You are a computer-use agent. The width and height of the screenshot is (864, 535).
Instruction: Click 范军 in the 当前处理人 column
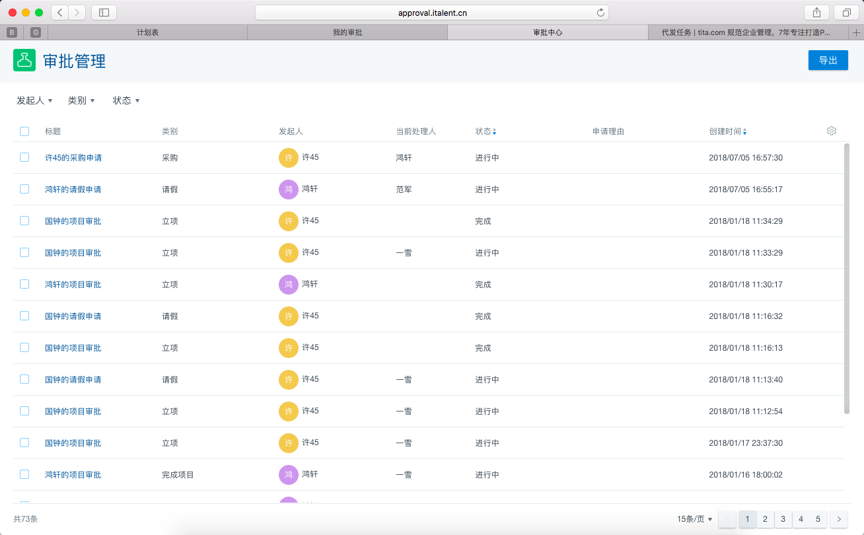404,190
